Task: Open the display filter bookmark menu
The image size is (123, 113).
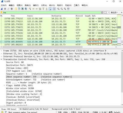Action: (x=1, y=13)
